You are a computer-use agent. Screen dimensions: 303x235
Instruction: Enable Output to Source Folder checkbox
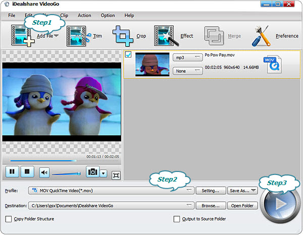coord(177,219)
